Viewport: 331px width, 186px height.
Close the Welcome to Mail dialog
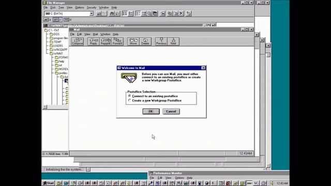click(203, 68)
